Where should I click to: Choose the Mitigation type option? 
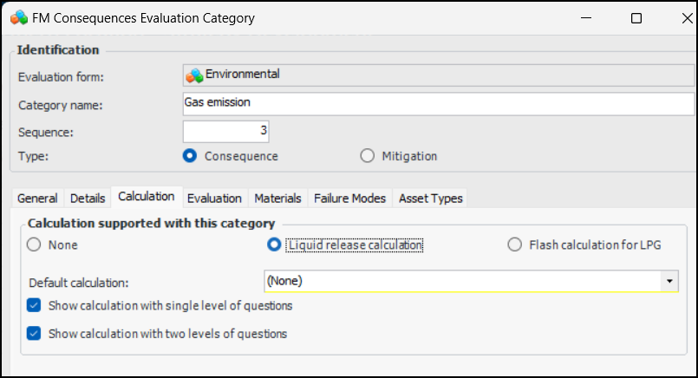(367, 157)
